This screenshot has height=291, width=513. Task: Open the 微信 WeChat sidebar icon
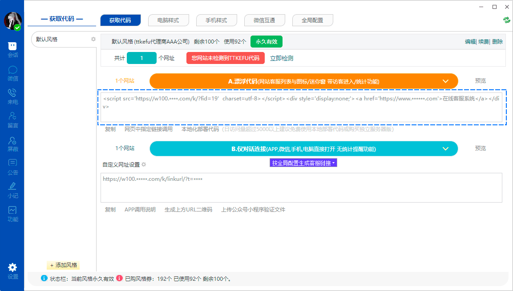coord(12,73)
